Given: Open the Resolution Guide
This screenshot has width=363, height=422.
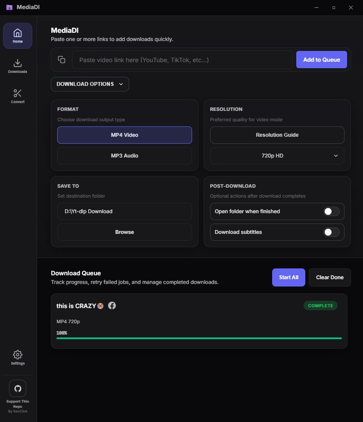Looking at the screenshot, I should click(277, 135).
